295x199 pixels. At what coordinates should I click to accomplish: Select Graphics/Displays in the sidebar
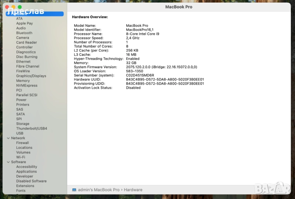click(31, 76)
